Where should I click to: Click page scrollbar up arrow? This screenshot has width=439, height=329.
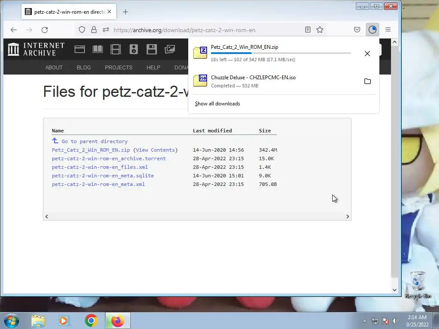[394, 42]
